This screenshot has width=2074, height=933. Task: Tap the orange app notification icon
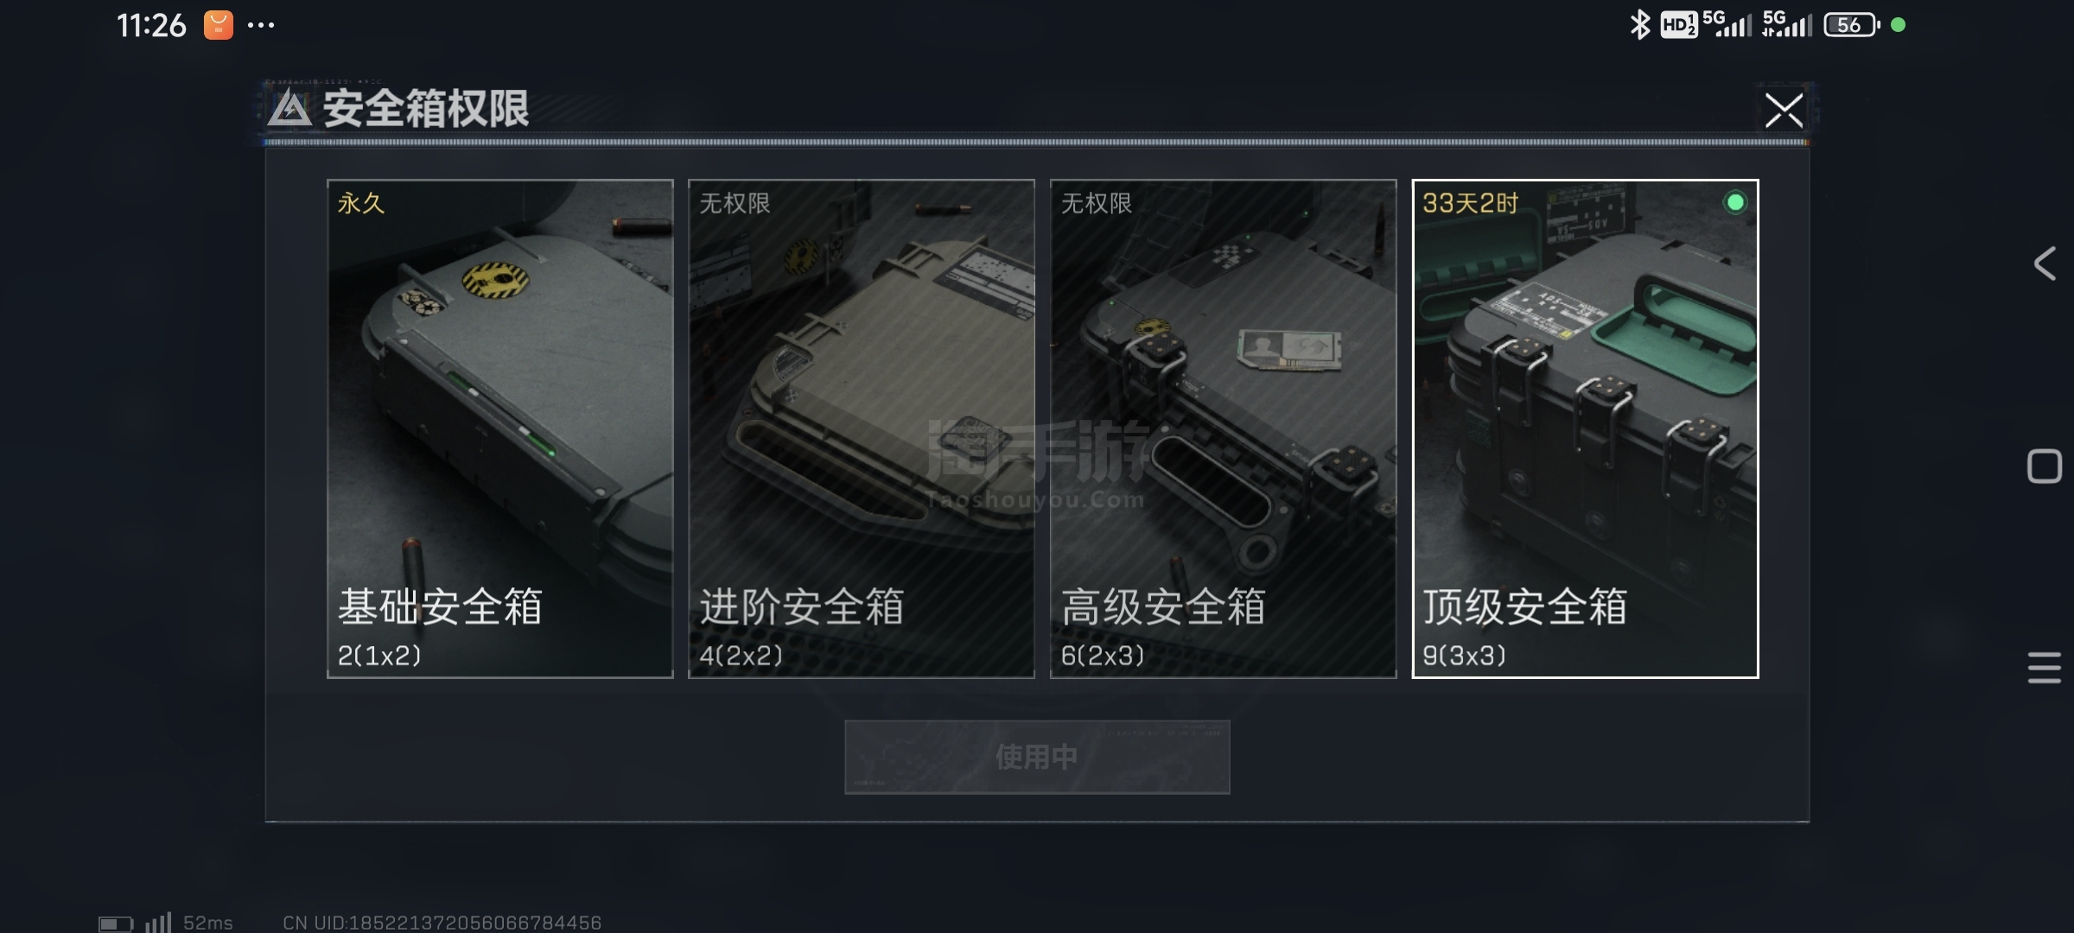(x=218, y=25)
